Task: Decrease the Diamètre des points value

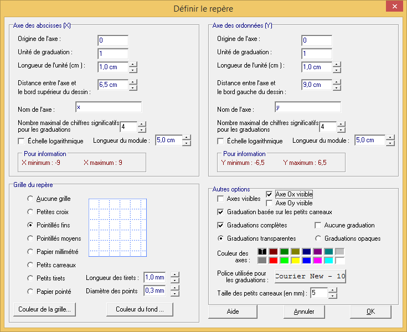Action: pos(175,293)
